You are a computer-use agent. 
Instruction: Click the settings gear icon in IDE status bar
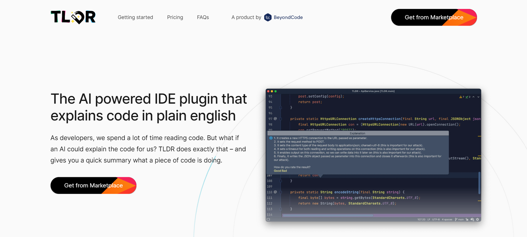(478, 220)
